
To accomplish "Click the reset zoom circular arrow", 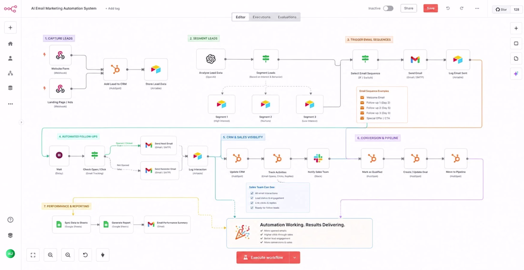I will 85,255.
